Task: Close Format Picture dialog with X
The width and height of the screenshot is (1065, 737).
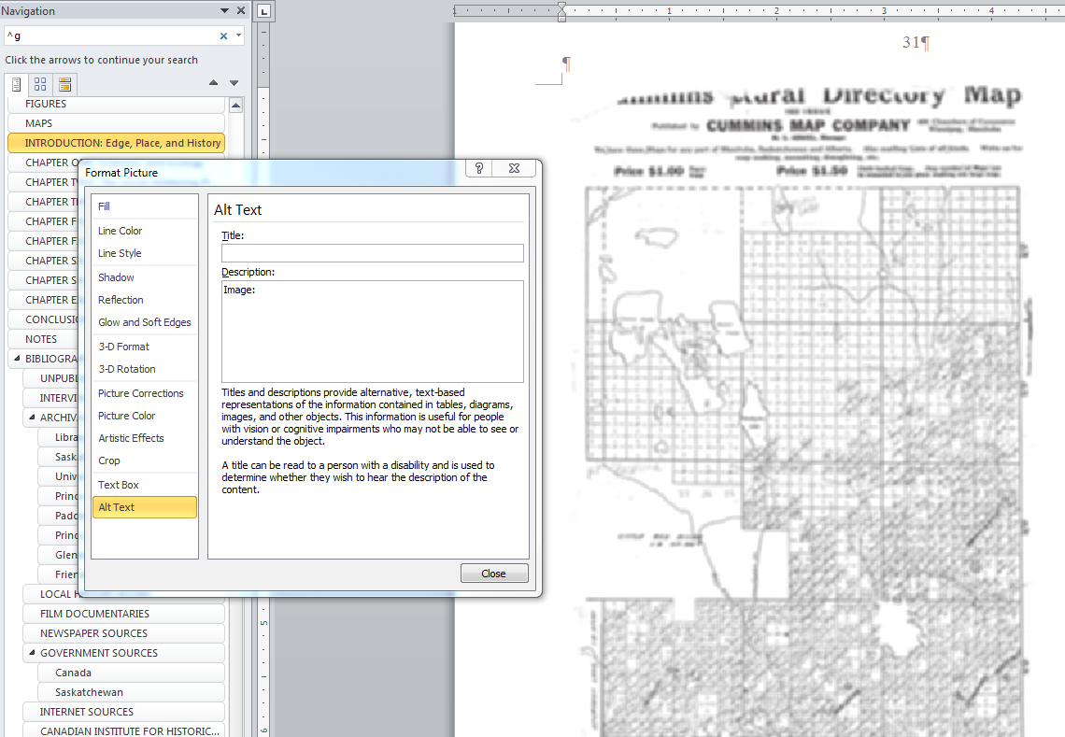Action: [514, 168]
